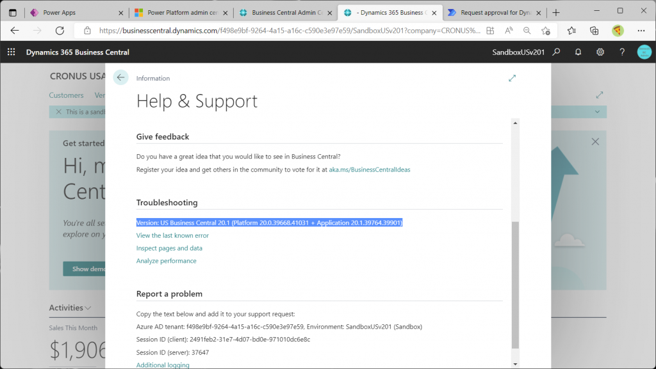Click the Report a problem heading
The width and height of the screenshot is (656, 369).
click(x=169, y=294)
